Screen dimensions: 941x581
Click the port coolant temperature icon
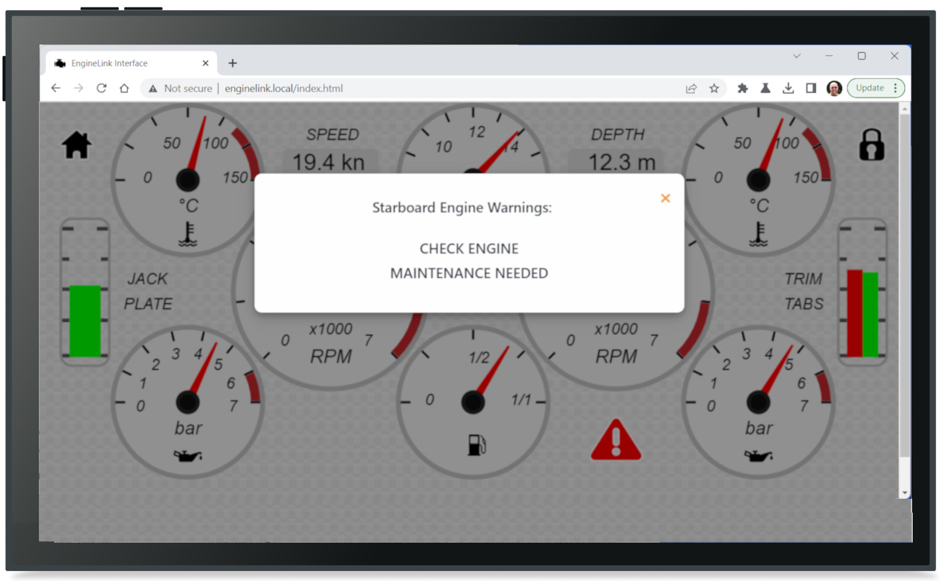pyautogui.click(x=188, y=235)
